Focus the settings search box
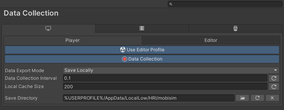Image resolution: width=284 pixels, height=110 pixels. click(225, 4)
